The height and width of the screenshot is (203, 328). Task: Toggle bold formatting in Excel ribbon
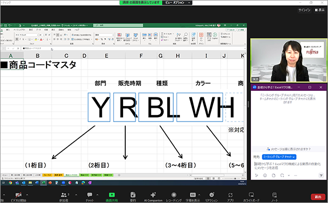tap(17, 39)
